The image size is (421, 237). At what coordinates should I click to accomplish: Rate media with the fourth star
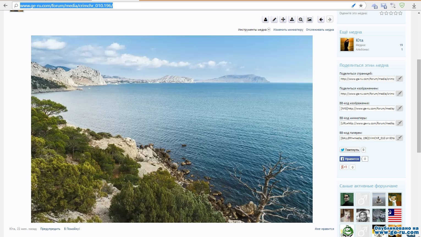(396, 13)
